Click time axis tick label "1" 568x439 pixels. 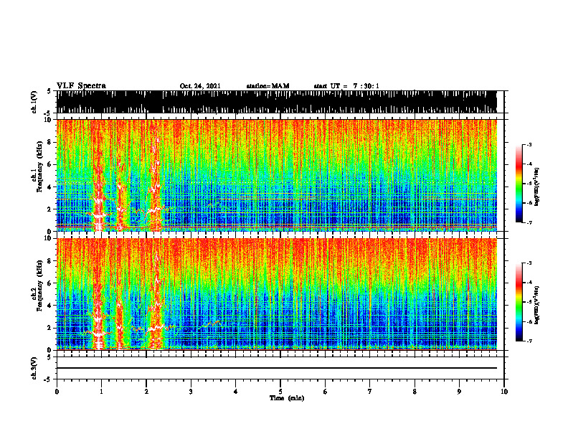pyautogui.click(x=101, y=392)
